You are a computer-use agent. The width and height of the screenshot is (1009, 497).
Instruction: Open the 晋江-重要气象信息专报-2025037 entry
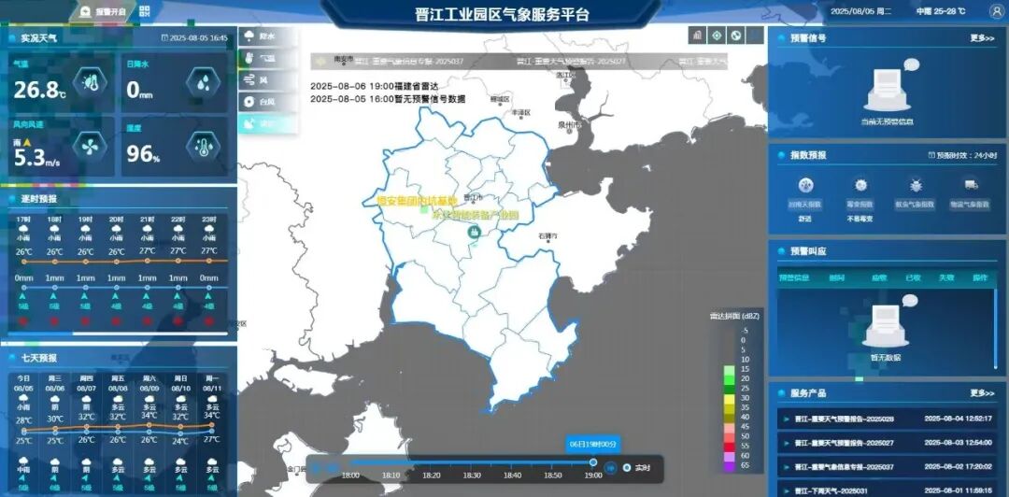[844, 466]
